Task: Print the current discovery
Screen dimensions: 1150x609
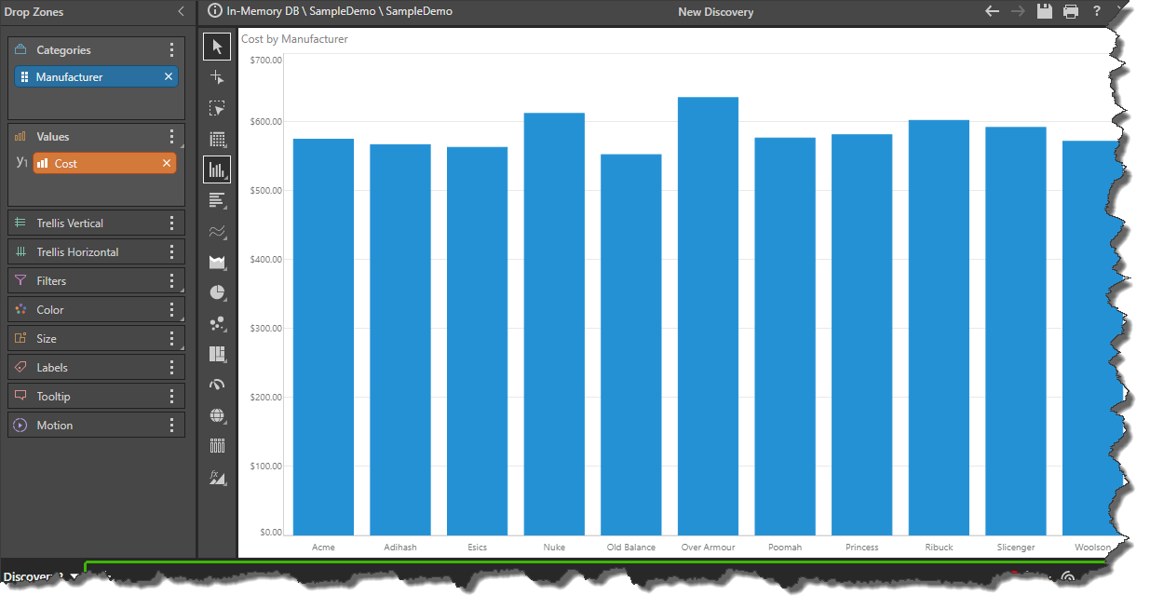Action: (1071, 11)
